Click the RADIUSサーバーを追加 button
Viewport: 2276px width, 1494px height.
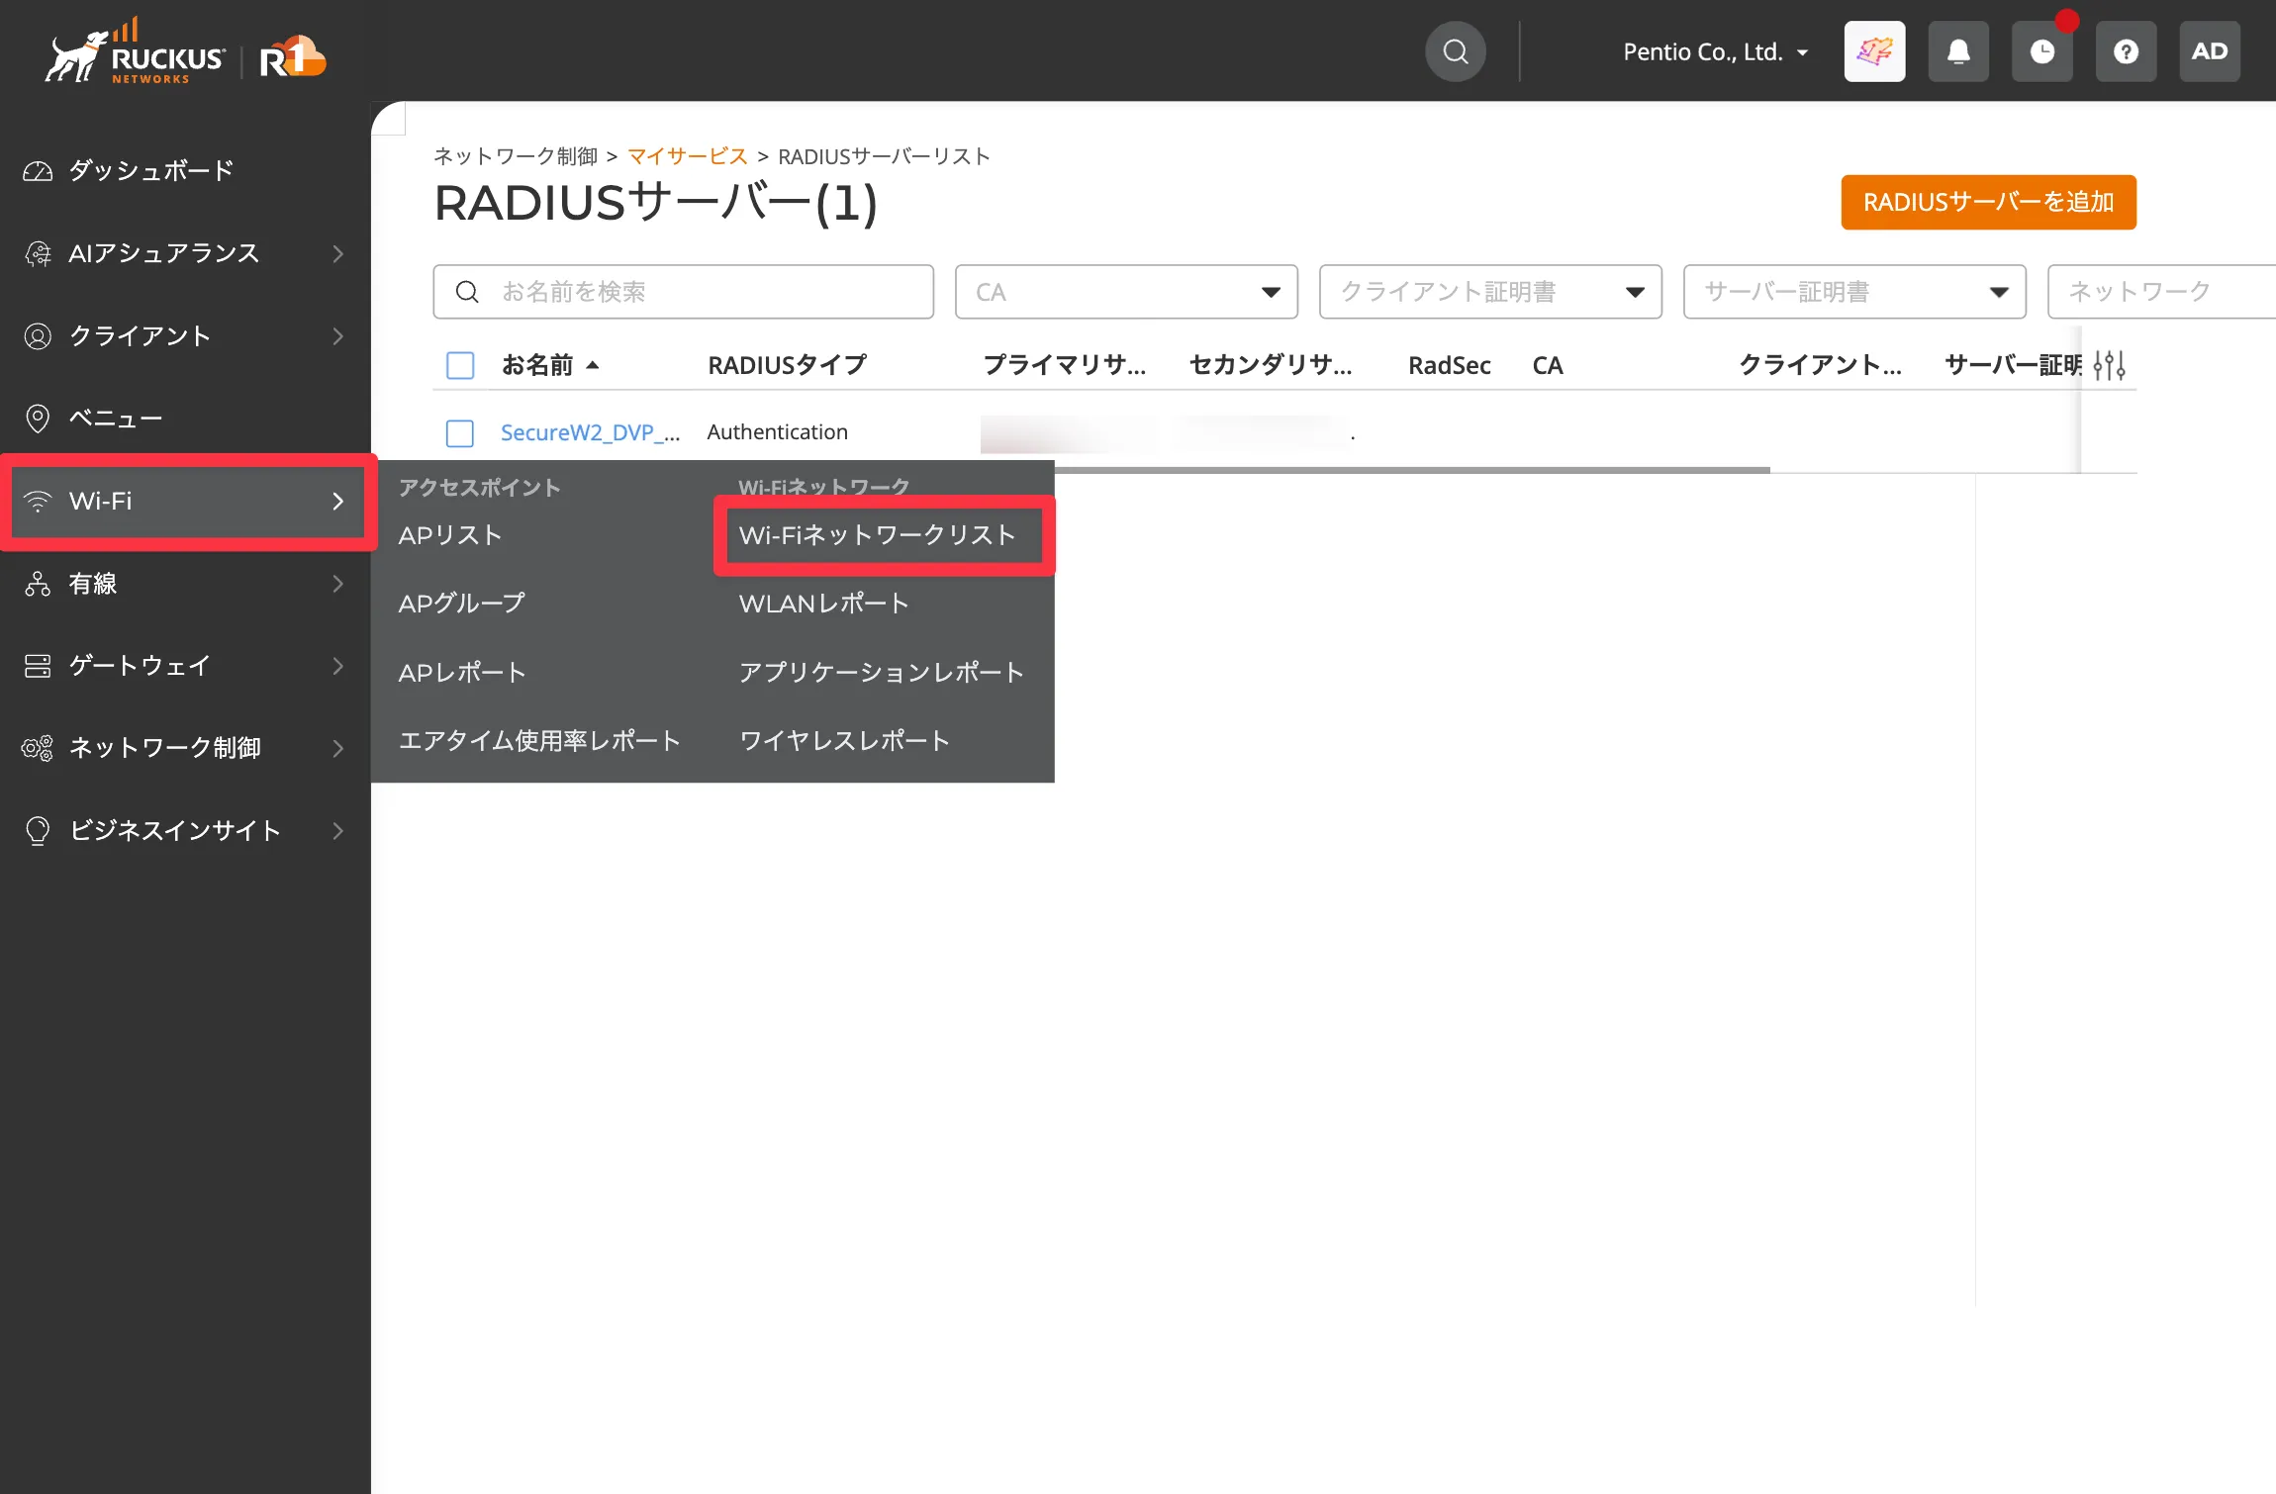1988,202
